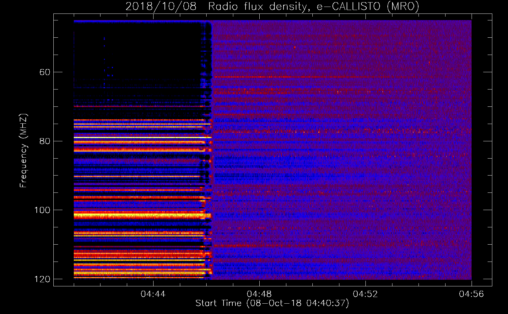The height and width of the screenshot is (314, 508).
Task: Click the 60 MHz frequency tick label
Action: (45, 72)
